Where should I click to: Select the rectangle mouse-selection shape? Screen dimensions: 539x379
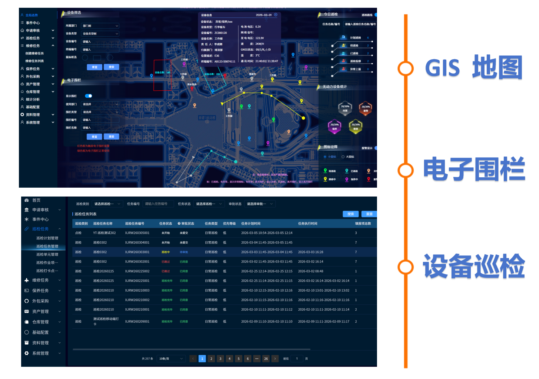pos(97,57)
